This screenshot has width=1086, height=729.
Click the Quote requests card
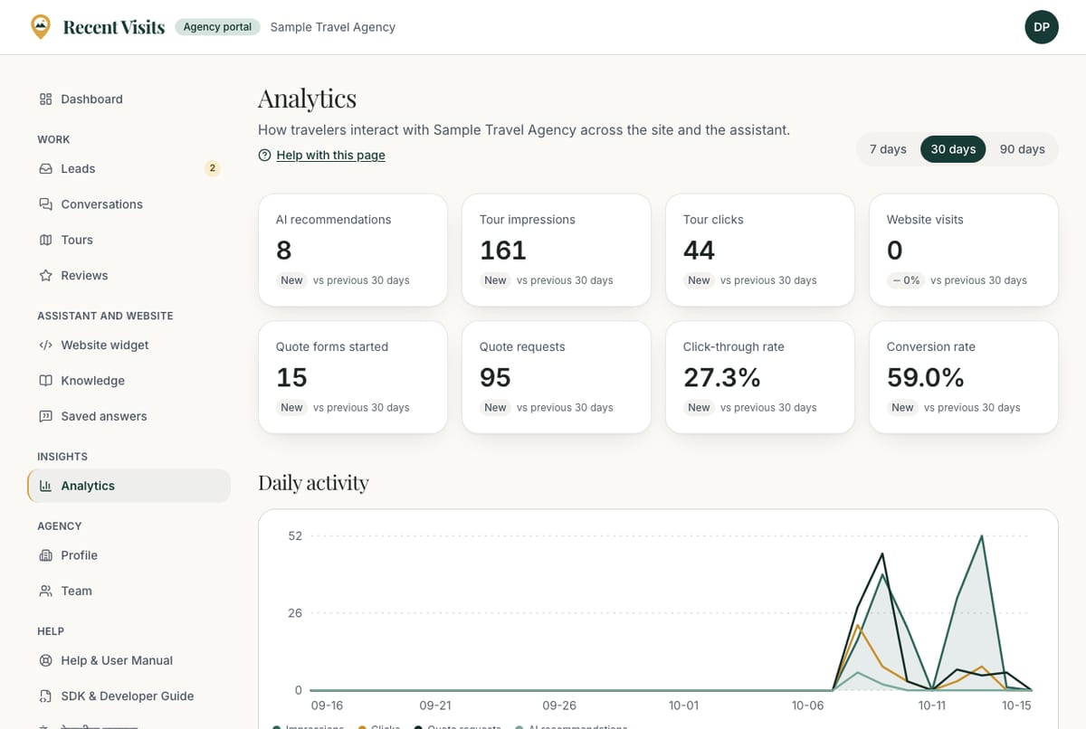tap(557, 377)
